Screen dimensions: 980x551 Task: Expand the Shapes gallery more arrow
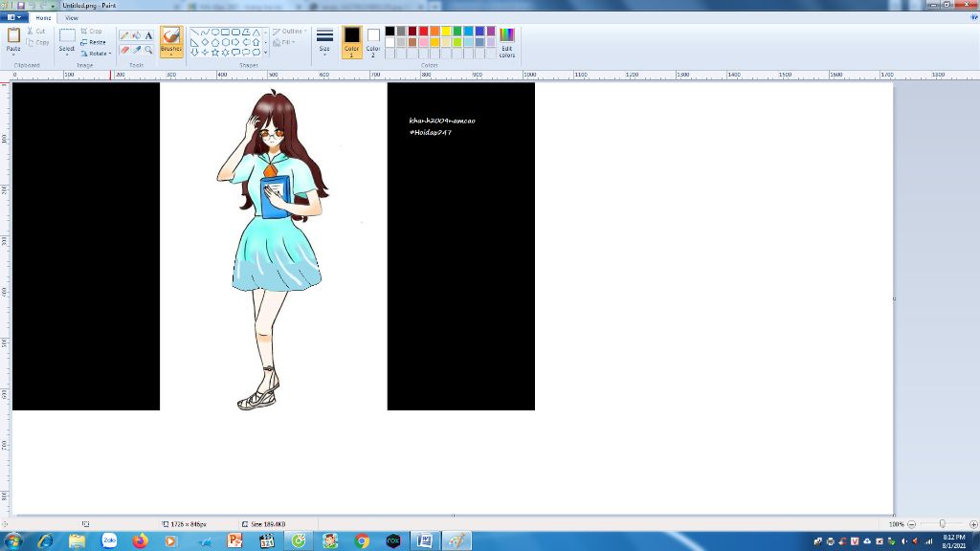(x=266, y=53)
